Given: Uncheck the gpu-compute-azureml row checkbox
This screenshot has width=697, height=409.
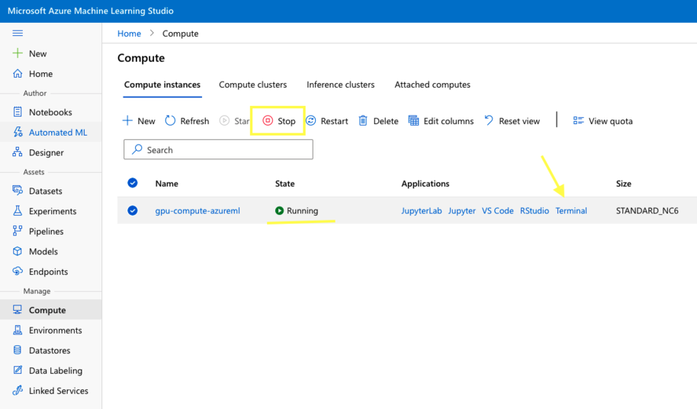Looking at the screenshot, I should coord(133,211).
